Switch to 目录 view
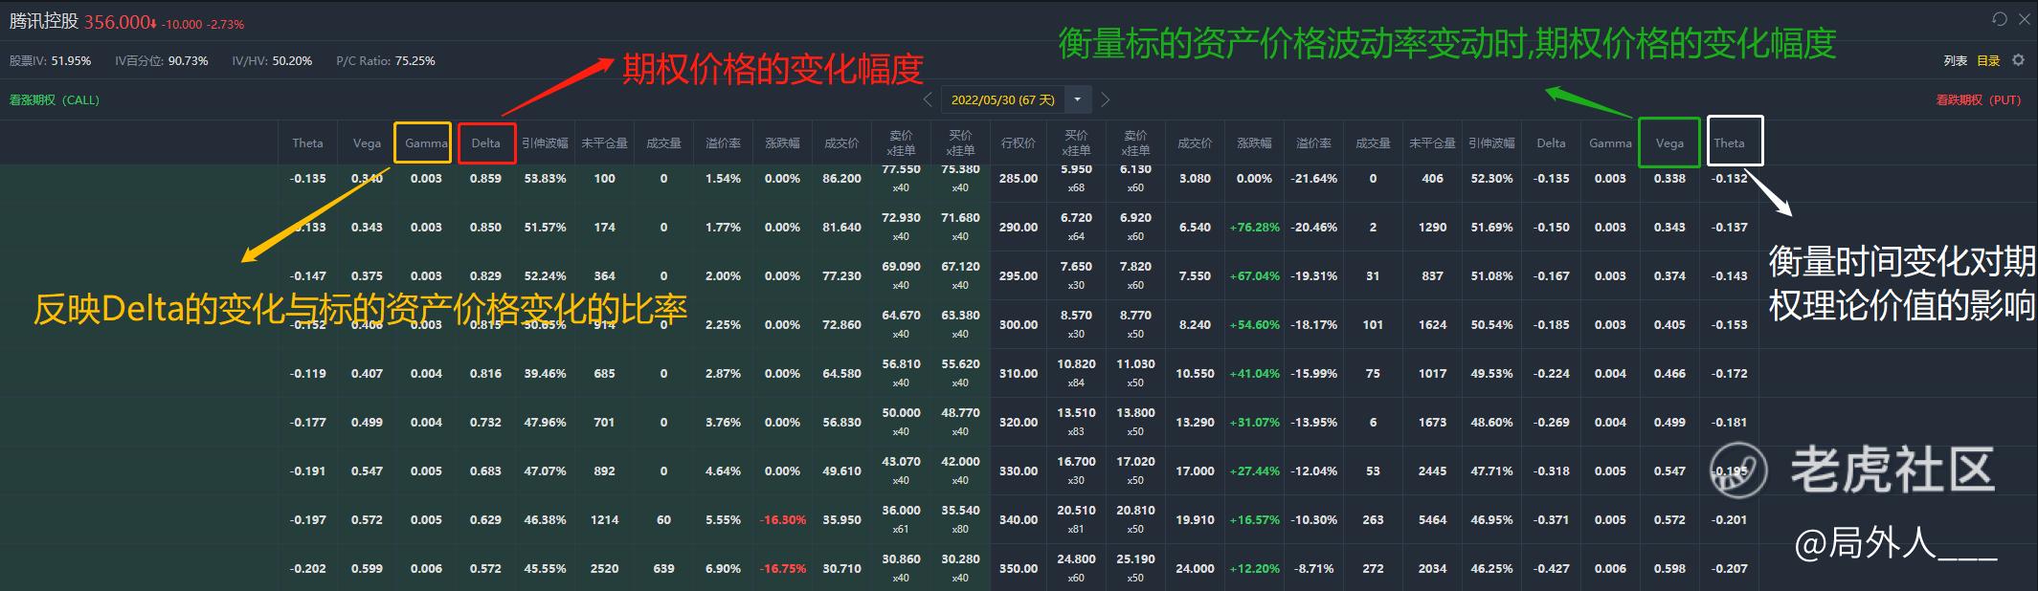Image resolution: width=2038 pixels, height=591 pixels. click(x=1989, y=60)
